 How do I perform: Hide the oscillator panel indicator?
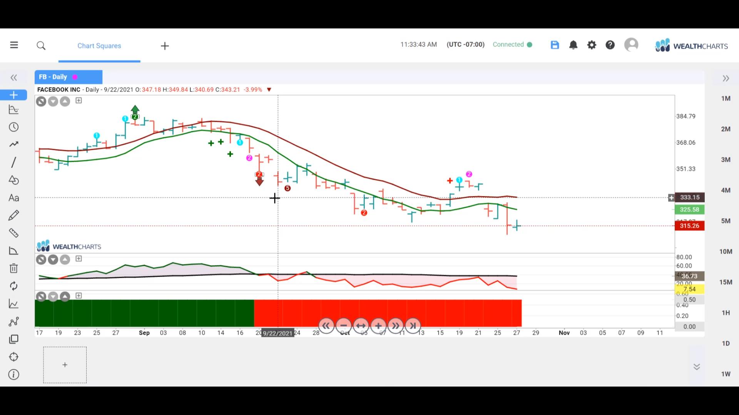41,260
